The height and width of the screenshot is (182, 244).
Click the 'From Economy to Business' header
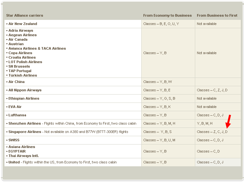pos(167,15)
